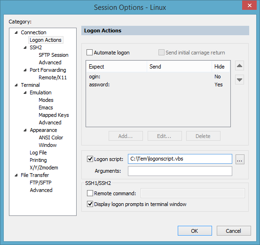
Task: Enable the Remote command checkbox
Action: (x=90, y=193)
